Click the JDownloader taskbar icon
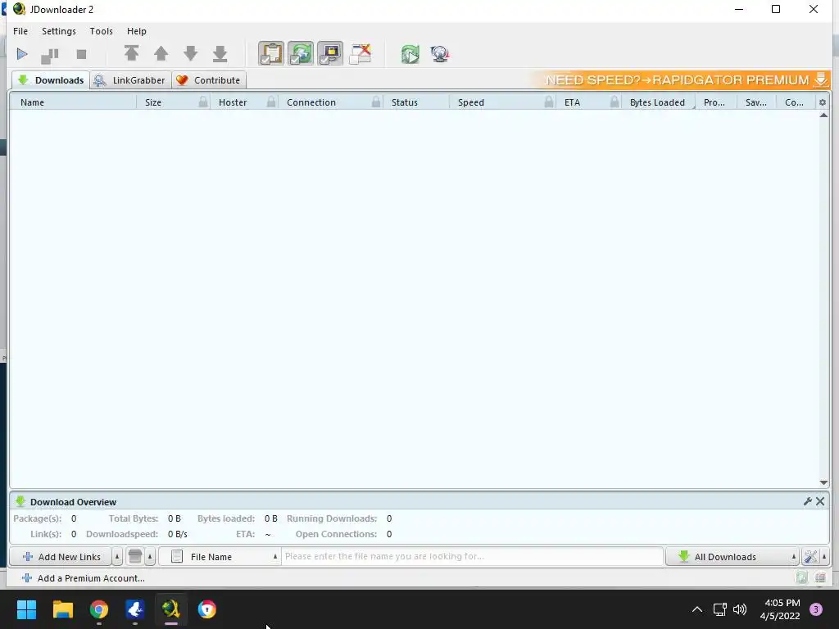Image resolution: width=839 pixels, height=629 pixels. (170, 609)
